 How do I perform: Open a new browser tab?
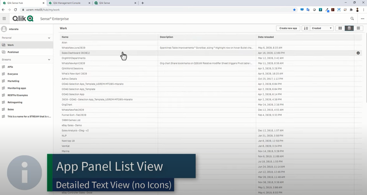pyautogui.click(x=143, y=3)
